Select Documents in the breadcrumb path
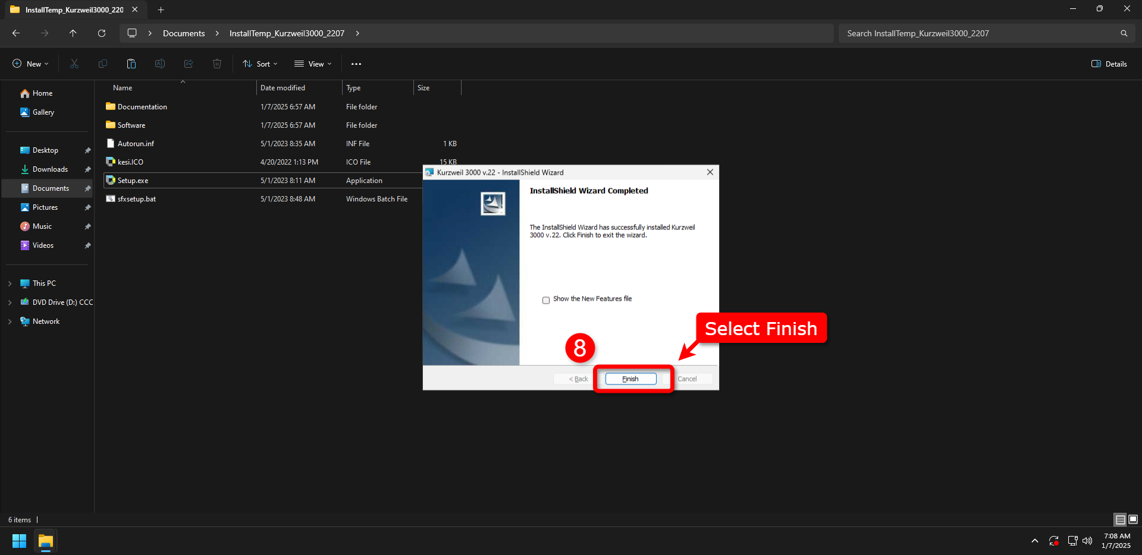This screenshot has width=1142, height=555. point(184,33)
